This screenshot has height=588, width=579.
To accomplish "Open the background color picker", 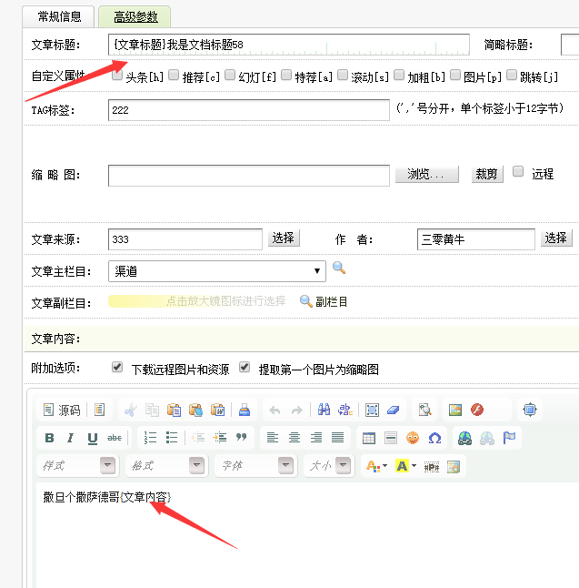I will pyautogui.click(x=406, y=466).
